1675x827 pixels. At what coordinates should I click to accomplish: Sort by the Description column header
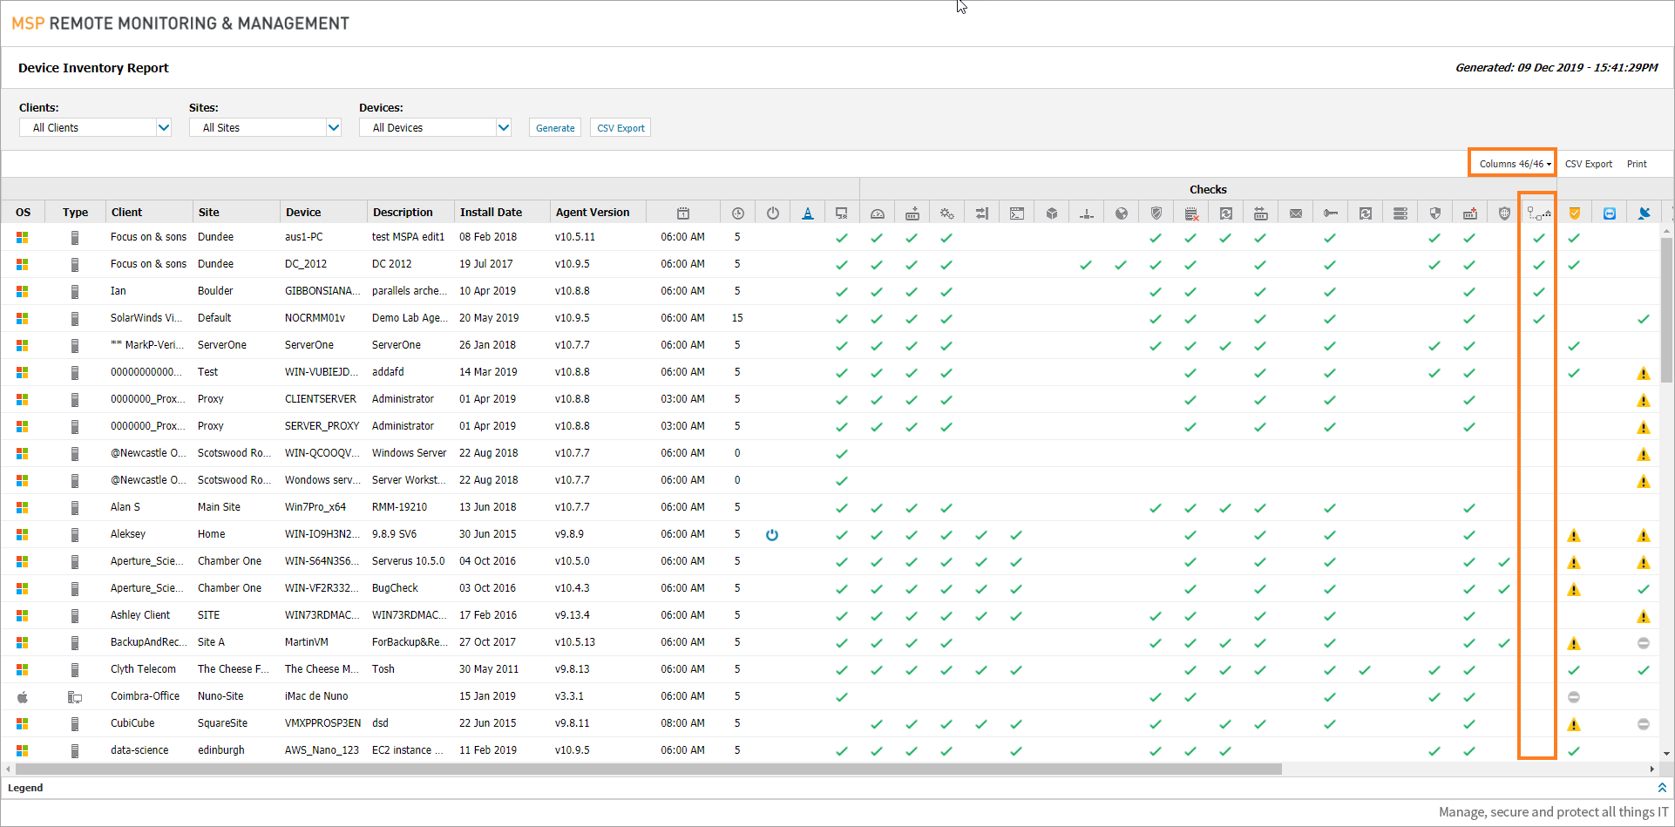click(x=410, y=213)
